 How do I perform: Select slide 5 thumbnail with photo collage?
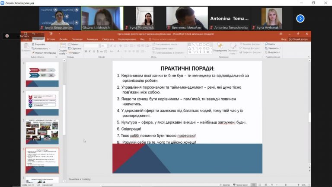pos(42,132)
